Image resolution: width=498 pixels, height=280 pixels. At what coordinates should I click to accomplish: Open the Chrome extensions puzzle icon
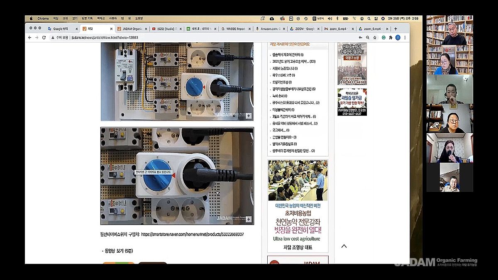pyautogui.click(x=391, y=37)
